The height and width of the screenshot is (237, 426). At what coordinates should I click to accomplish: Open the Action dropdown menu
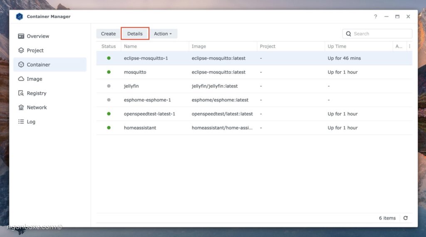tap(163, 34)
